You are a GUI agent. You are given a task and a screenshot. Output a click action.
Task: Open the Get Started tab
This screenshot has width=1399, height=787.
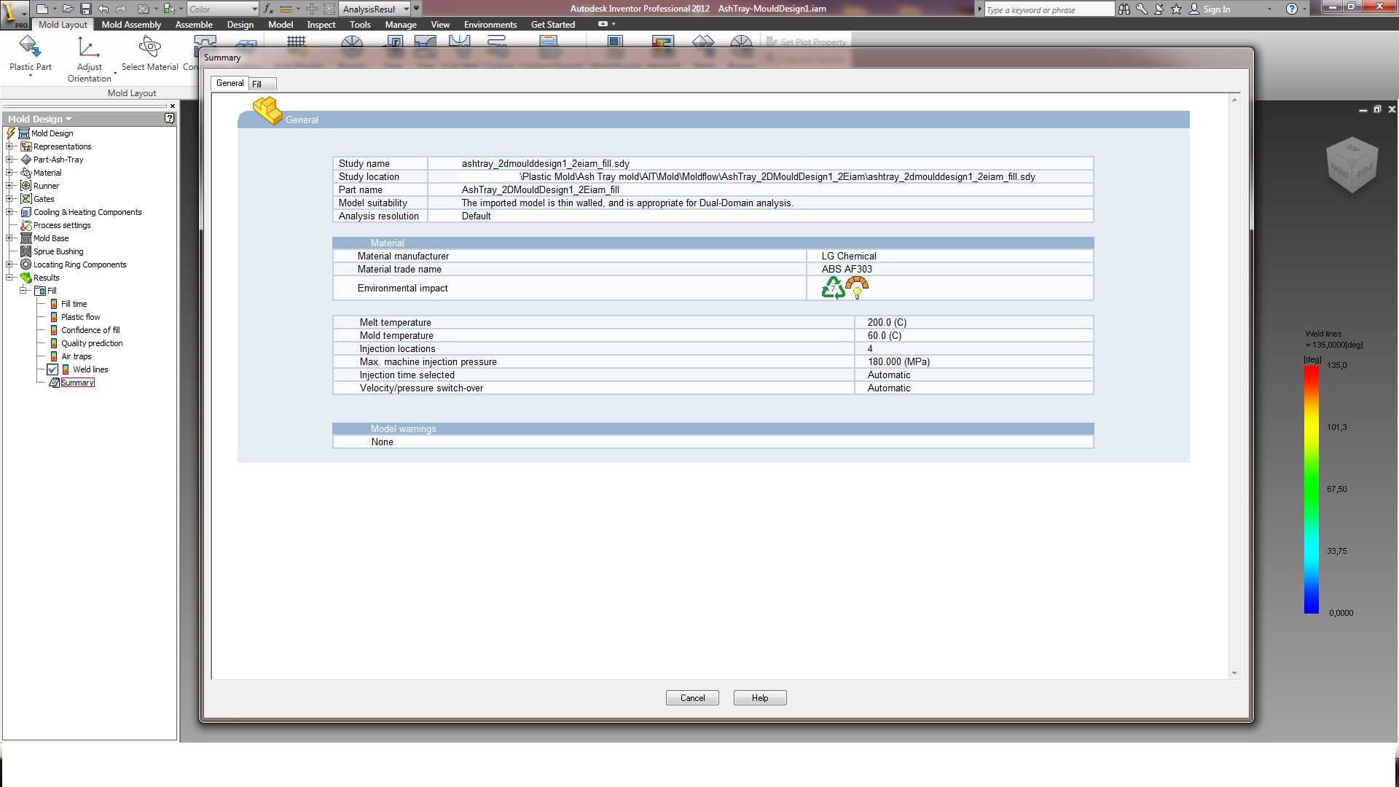click(x=552, y=24)
